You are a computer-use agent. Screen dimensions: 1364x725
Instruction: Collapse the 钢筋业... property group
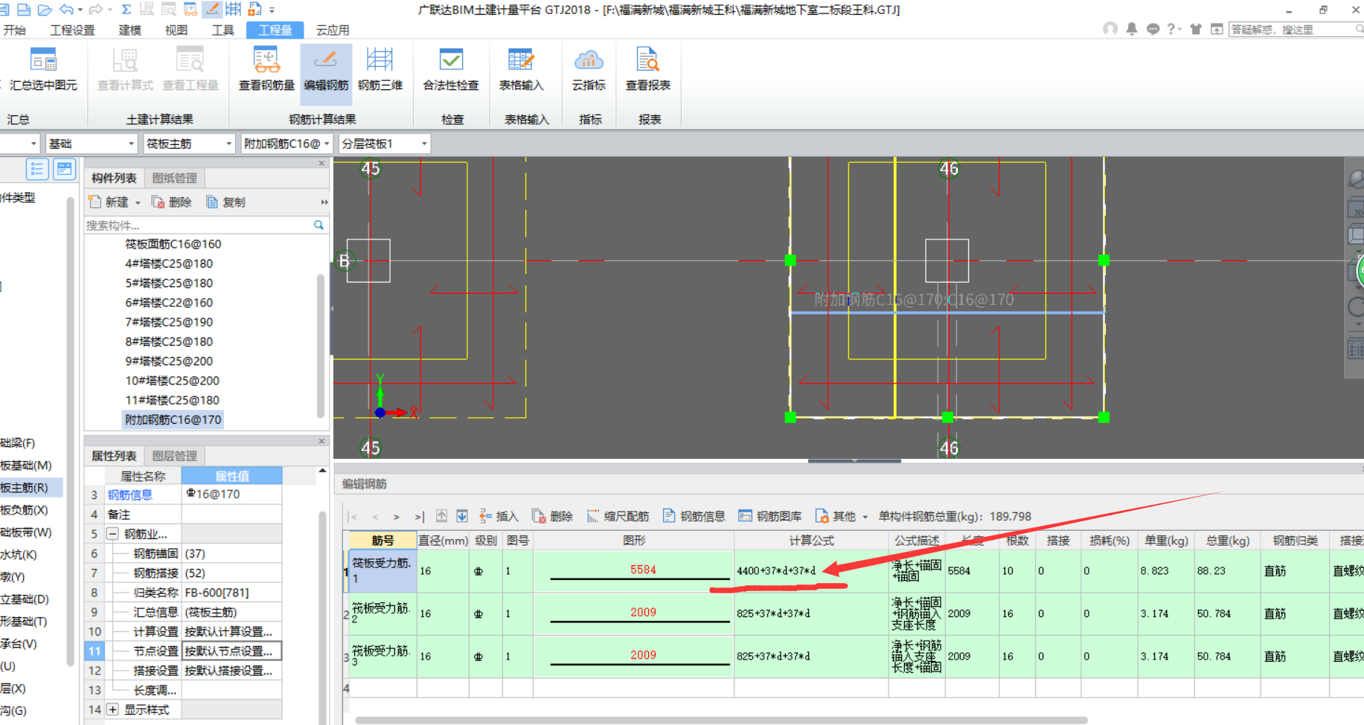(x=113, y=534)
